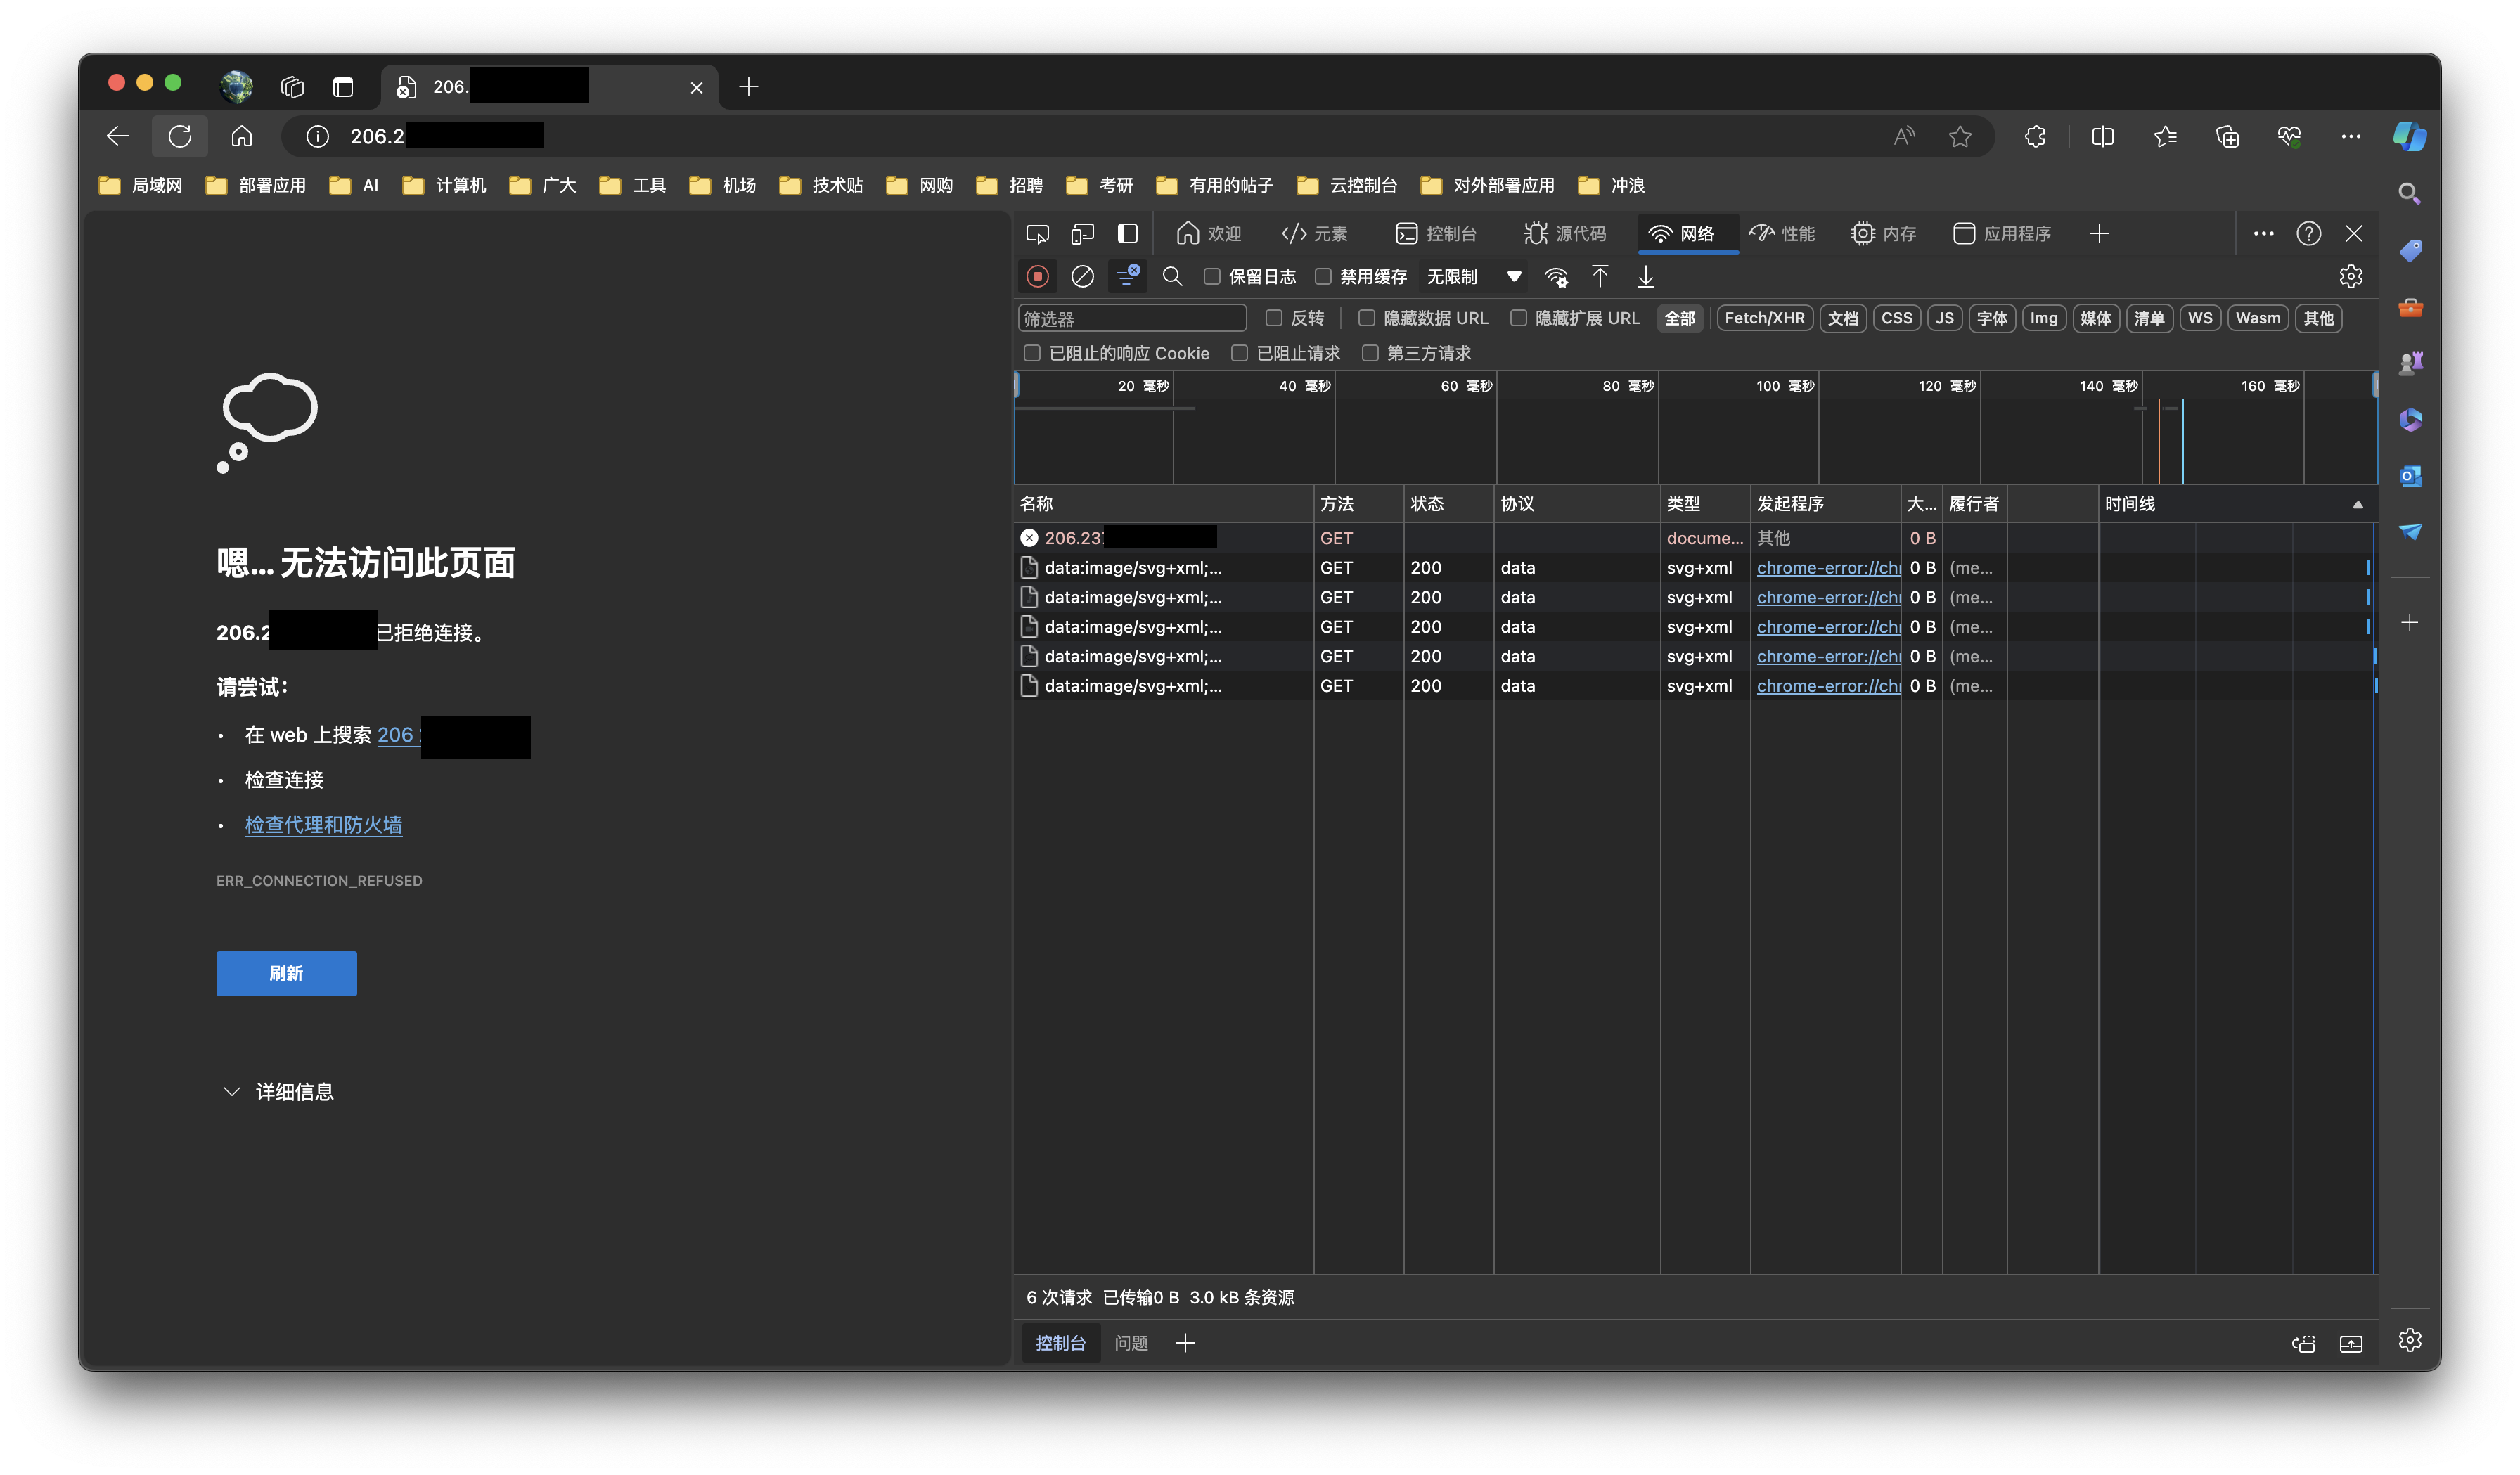Open 技术贴 bookmark folder

[x=820, y=185]
